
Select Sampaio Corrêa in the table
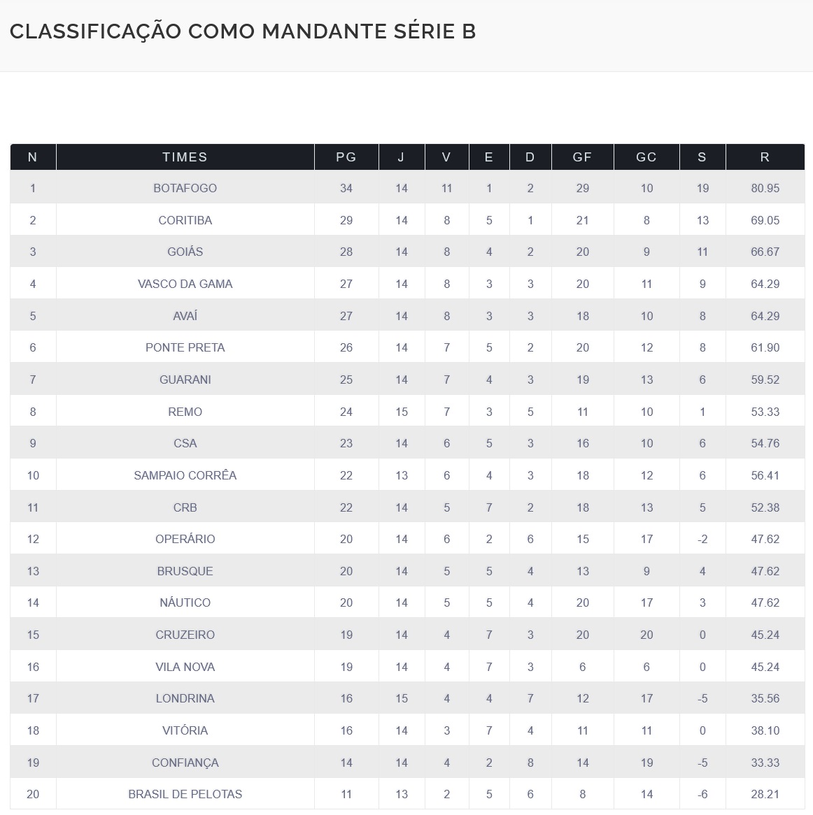click(x=185, y=475)
